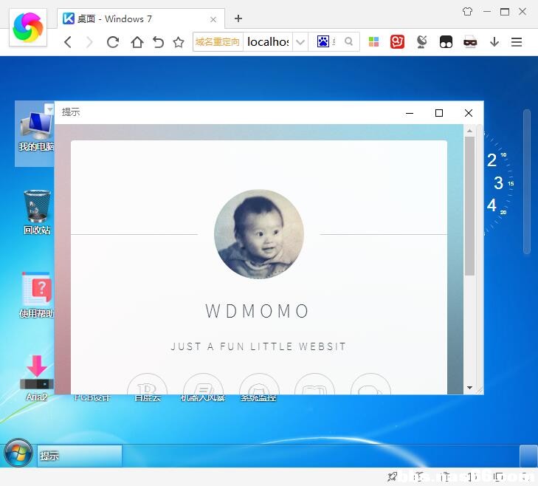
Task: Expand the address bar dropdown chevron
Action: pyautogui.click(x=300, y=42)
